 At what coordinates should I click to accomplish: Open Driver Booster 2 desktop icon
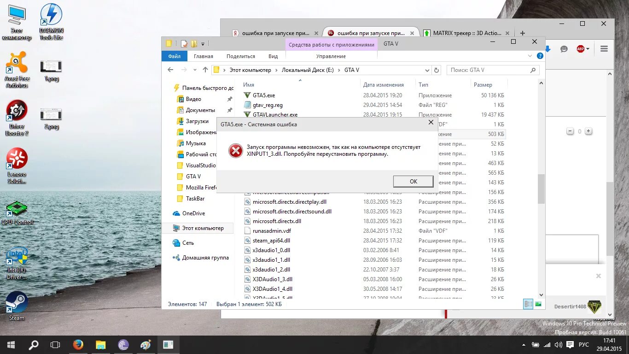[x=17, y=118]
